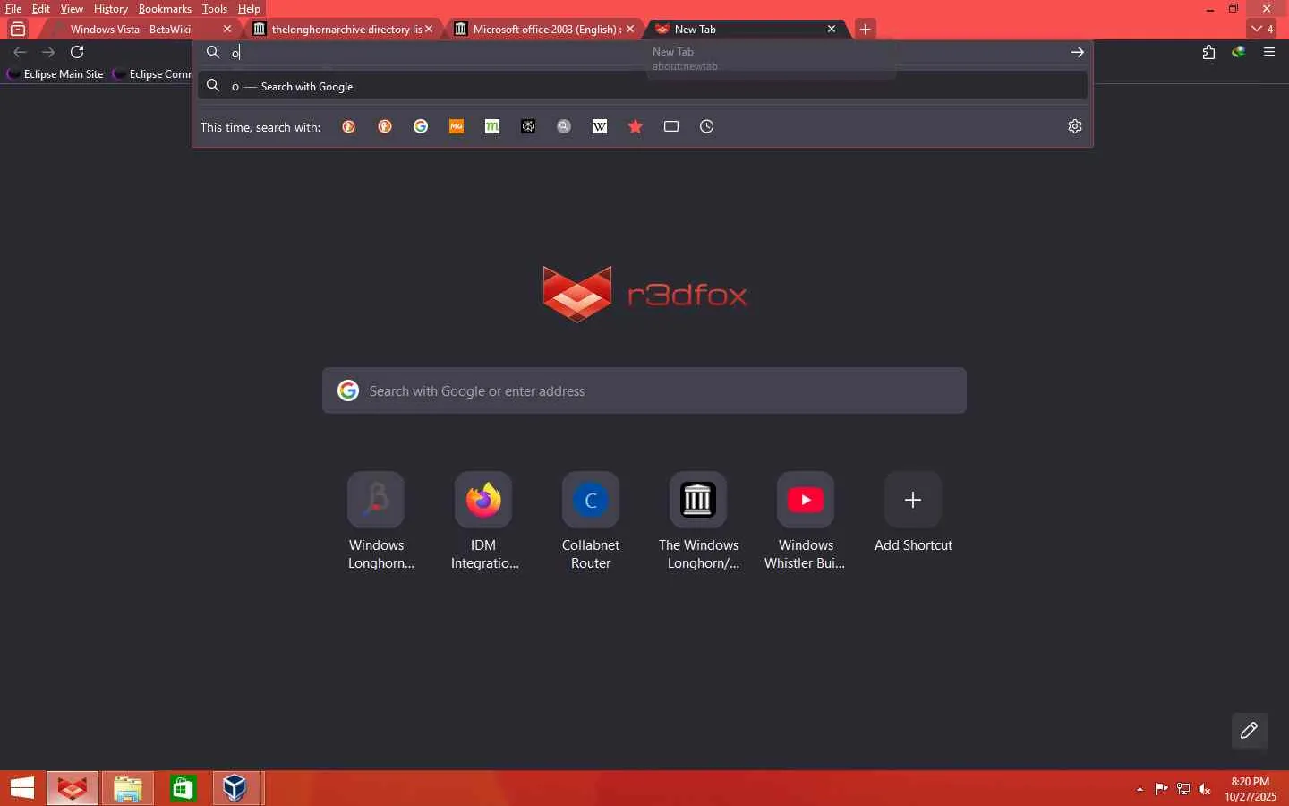Open the History menu

tap(111, 9)
